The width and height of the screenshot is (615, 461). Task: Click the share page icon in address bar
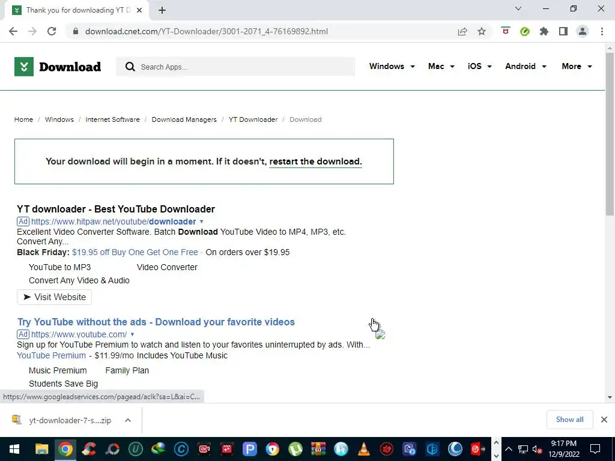(462, 31)
